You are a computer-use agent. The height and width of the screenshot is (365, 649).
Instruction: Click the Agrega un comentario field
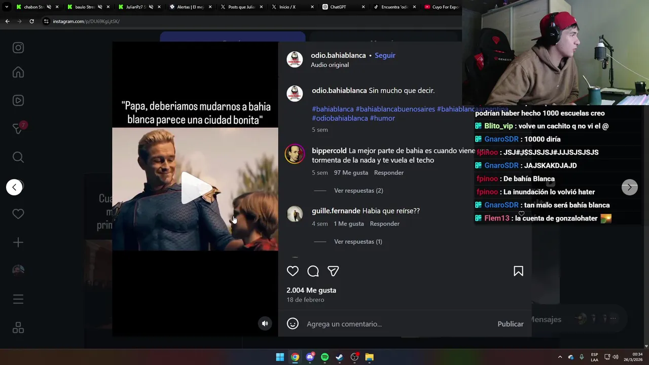coord(398,324)
